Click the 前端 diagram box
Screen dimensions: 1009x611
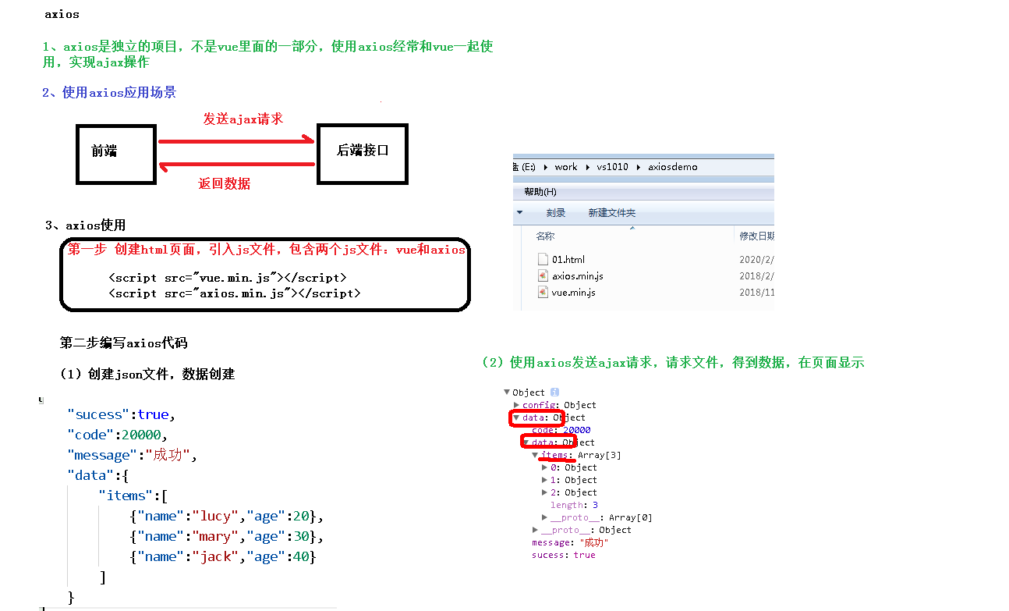point(115,153)
